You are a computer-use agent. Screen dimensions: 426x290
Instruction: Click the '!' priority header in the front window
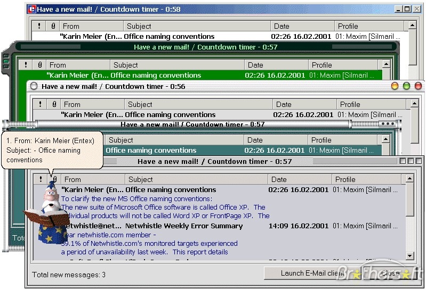point(41,179)
